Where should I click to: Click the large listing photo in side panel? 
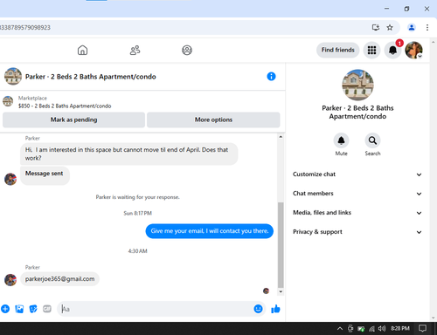tap(357, 85)
